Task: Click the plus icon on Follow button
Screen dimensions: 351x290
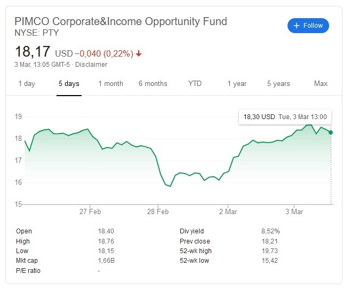Action: 296,26
